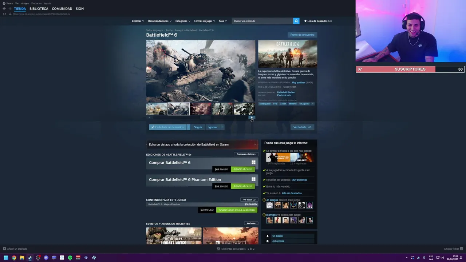Open Google Chrome from the taskbar
This screenshot has height=262, width=466.
[14, 258]
